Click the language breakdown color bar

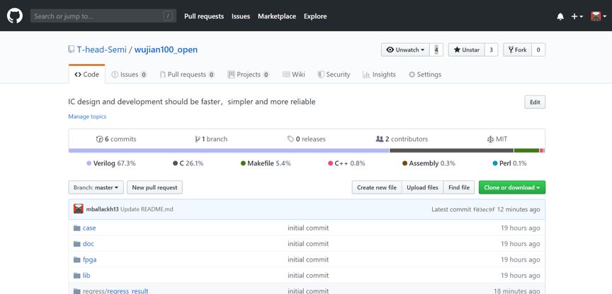pyautogui.click(x=307, y=151)
